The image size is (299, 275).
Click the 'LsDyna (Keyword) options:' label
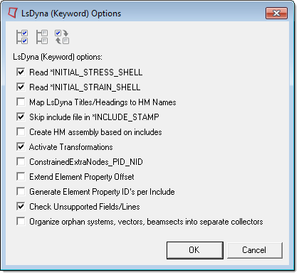58,57
